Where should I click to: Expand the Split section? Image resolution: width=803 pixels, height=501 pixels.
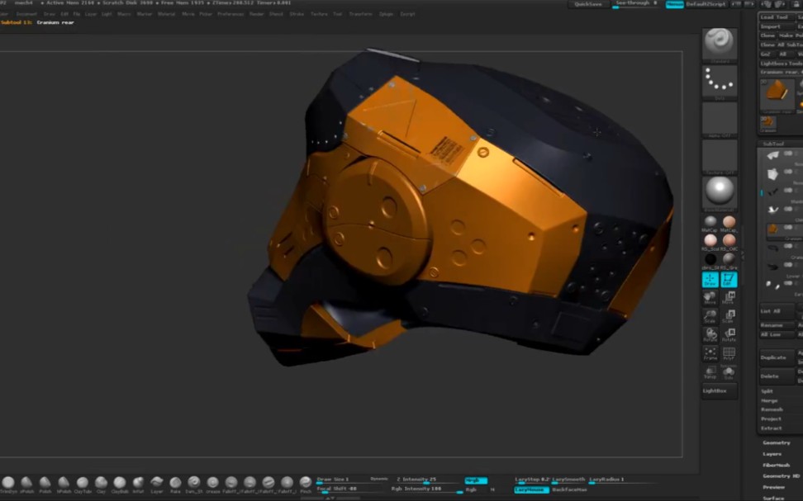(767, 391)
